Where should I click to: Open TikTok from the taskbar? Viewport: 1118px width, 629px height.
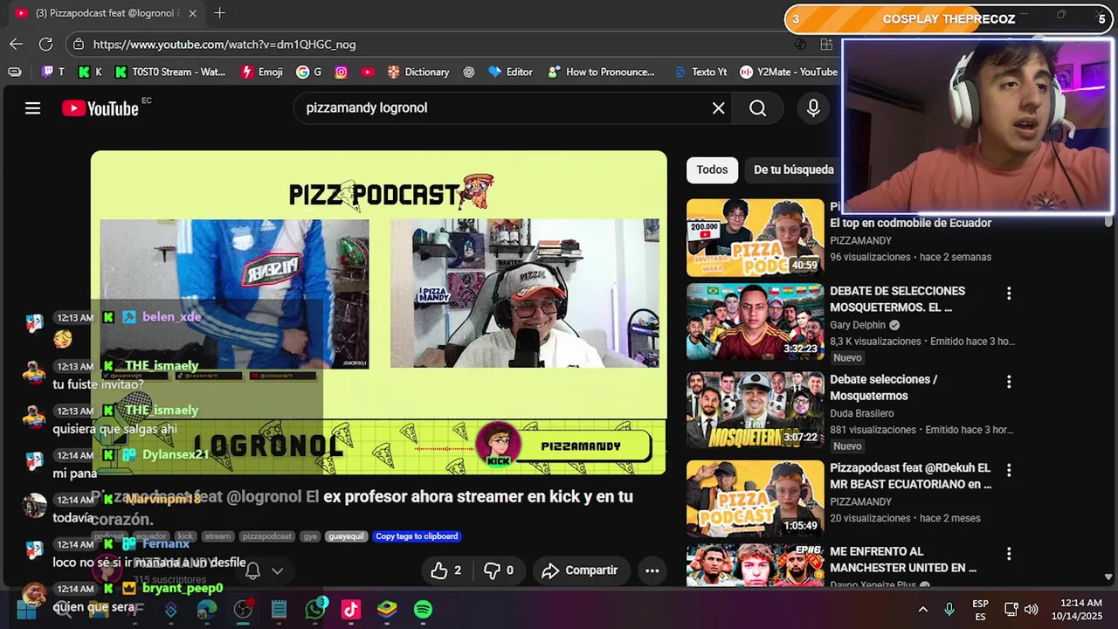click(x=351, y=609)
